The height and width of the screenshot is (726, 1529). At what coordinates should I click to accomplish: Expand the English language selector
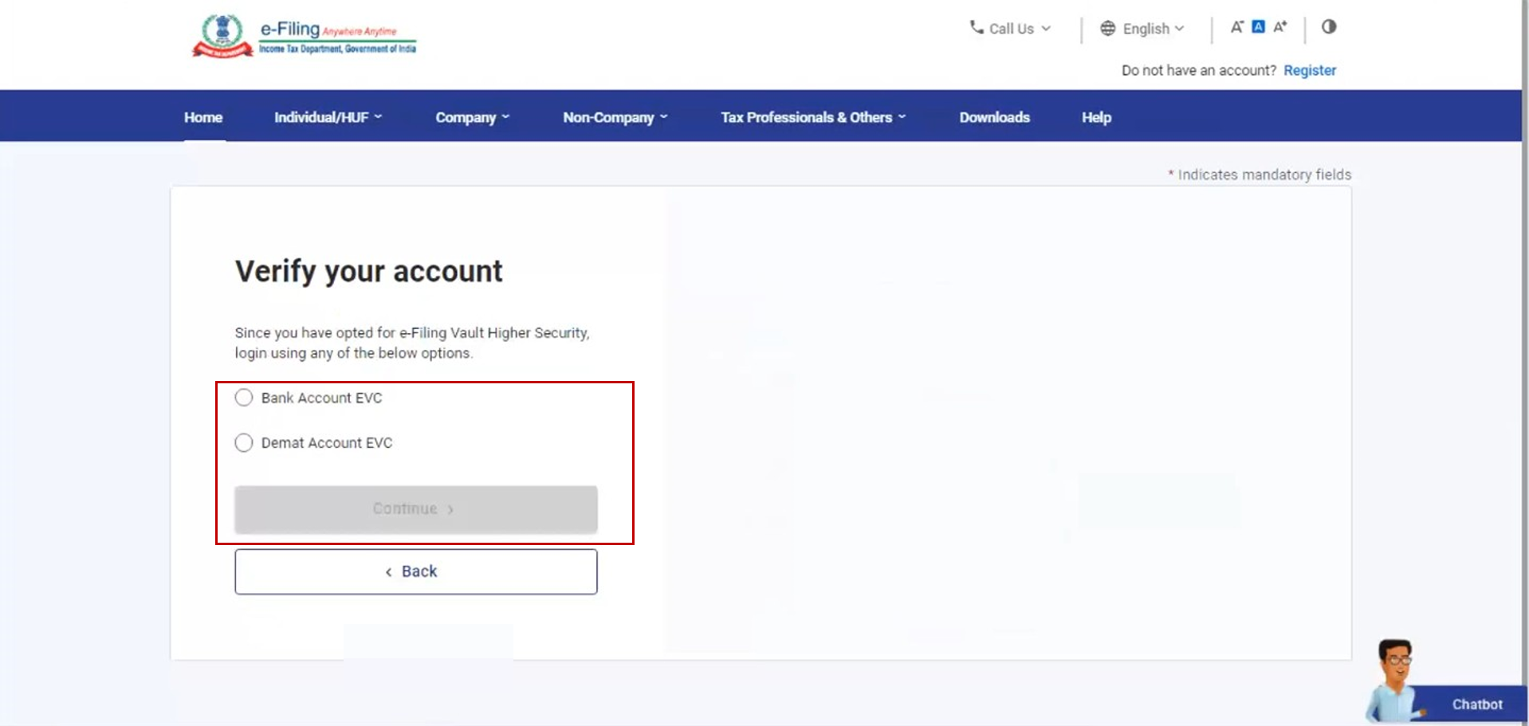point(1148,28)
